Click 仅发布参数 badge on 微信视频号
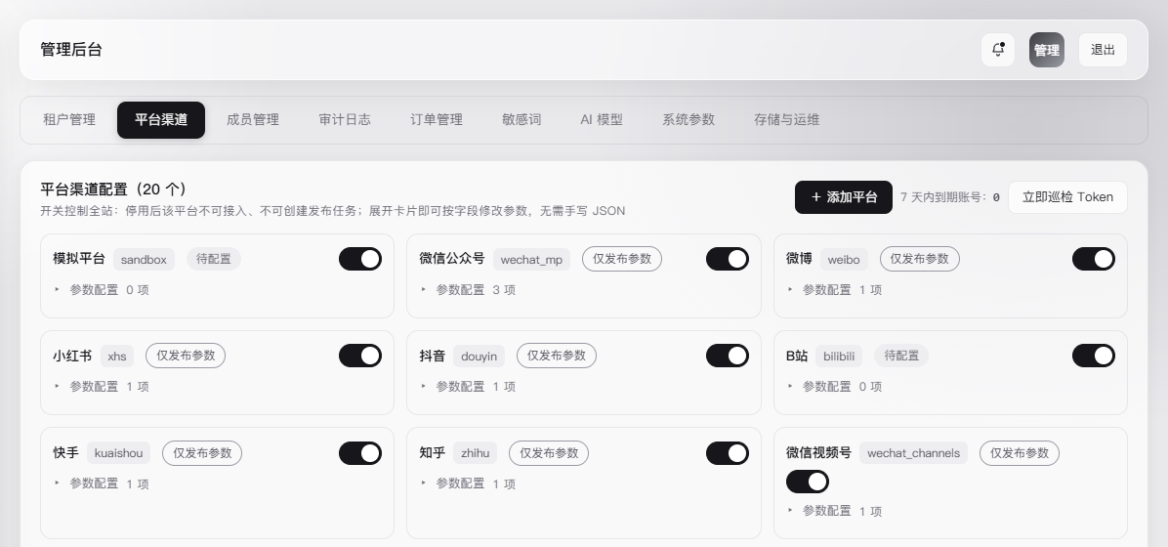Image resolution: width=1168 pixels, height=547 pixels. [x=1020, y=453]
